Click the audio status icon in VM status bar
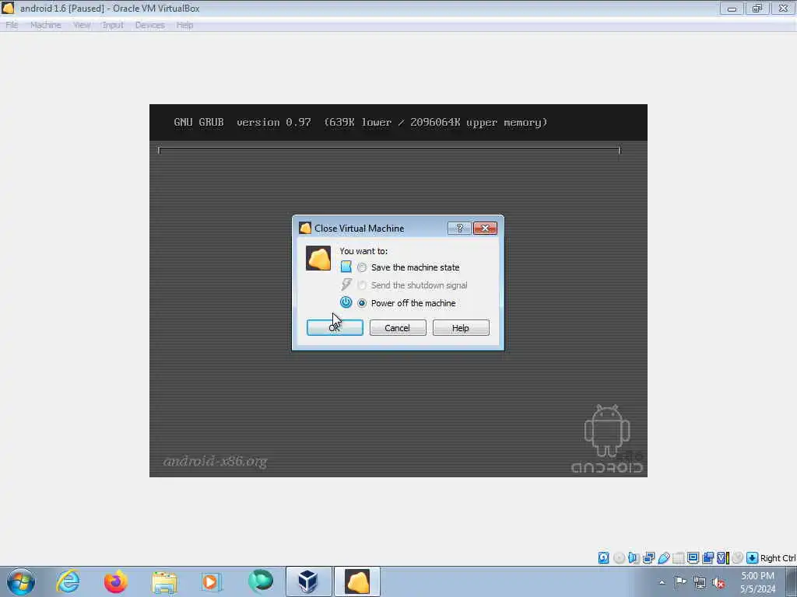 point(634,558)
